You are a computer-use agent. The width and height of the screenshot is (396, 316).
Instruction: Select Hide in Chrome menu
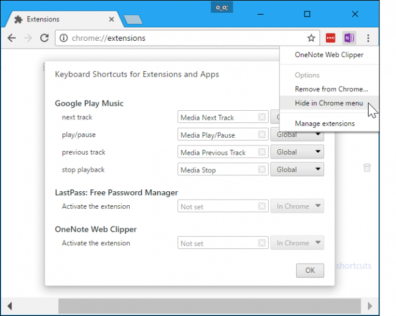pos(329,103)
